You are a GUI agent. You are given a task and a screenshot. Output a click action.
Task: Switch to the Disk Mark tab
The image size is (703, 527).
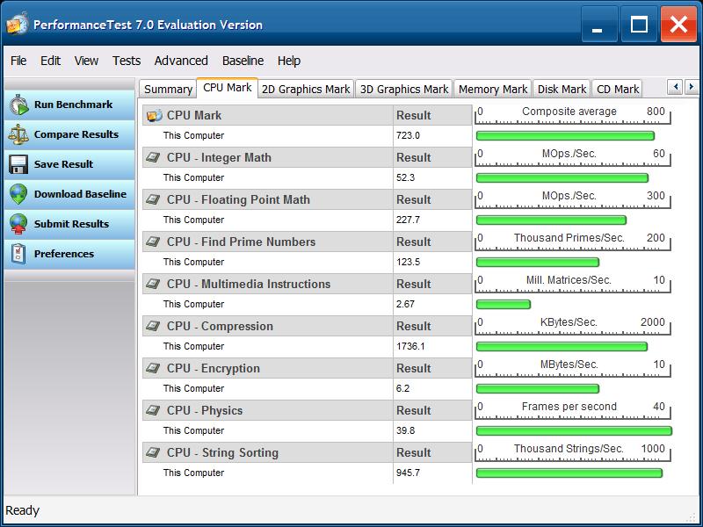[562, 90]
